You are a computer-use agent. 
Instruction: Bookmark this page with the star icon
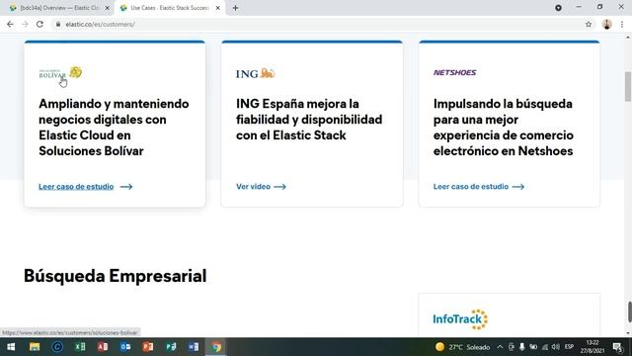[589, 24]
